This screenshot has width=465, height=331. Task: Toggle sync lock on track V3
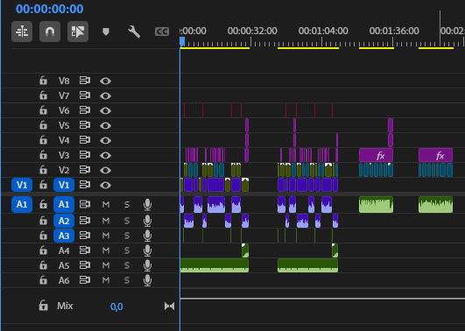[85, 154]
